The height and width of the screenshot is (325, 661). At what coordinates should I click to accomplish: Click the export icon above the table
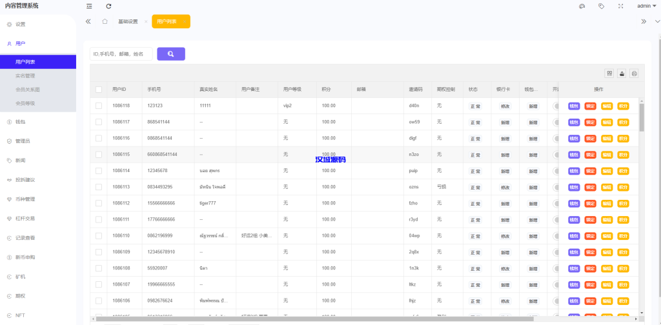click(x=622, y=74)
